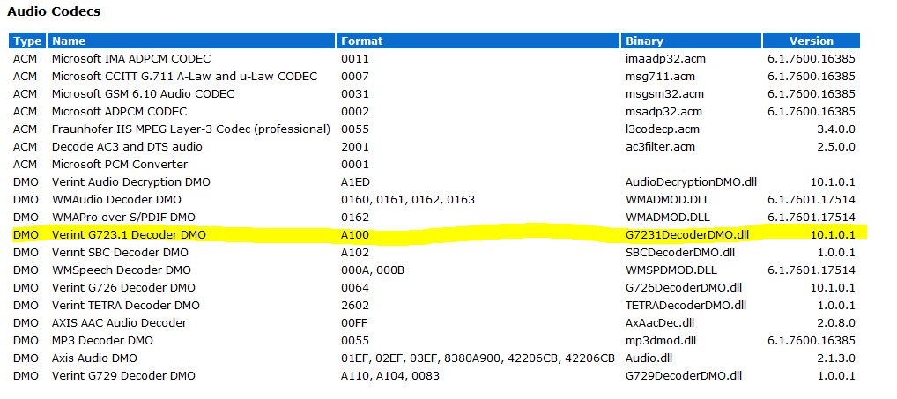This screenshot has height=399, width=897.
Task: Select the ac3filter.acm binary cell
Action: (x=660, y=146)
